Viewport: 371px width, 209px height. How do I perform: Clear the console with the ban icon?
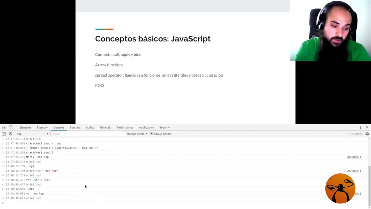11,134
